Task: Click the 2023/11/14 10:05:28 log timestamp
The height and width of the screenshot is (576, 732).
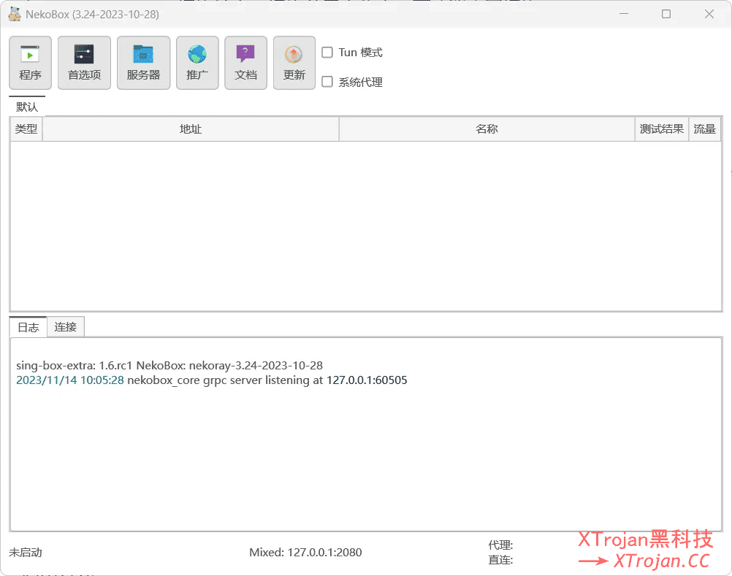Action: pyautogui.click(x=70, y=380)
